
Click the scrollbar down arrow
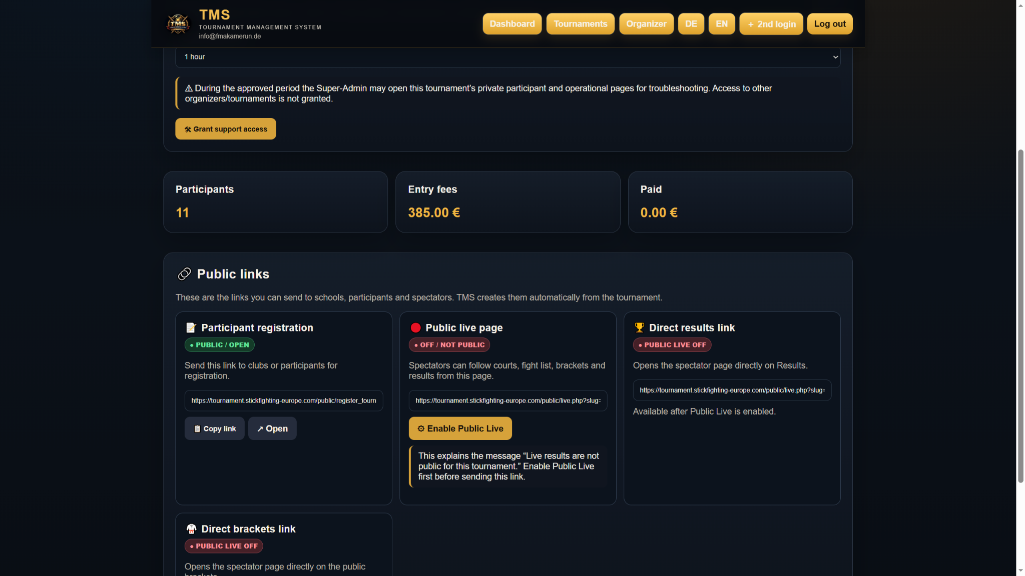tap(1020, 571)
